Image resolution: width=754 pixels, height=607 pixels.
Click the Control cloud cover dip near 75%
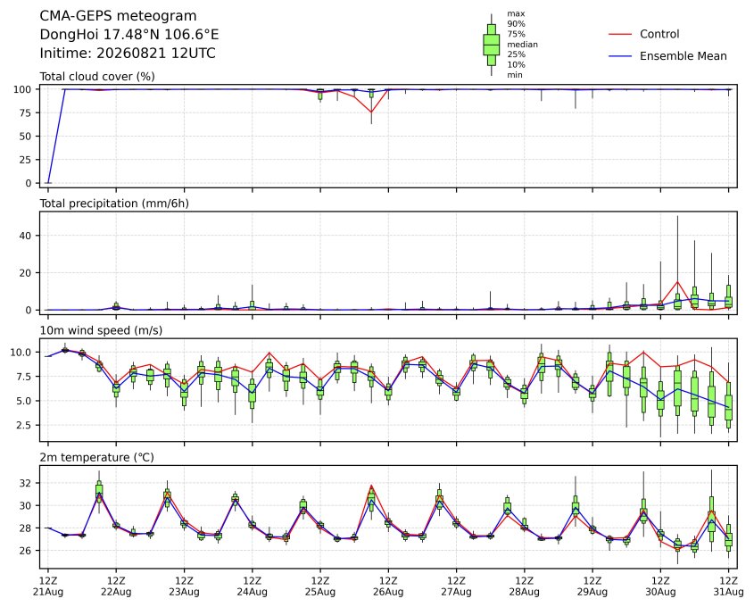coord(371,112)
